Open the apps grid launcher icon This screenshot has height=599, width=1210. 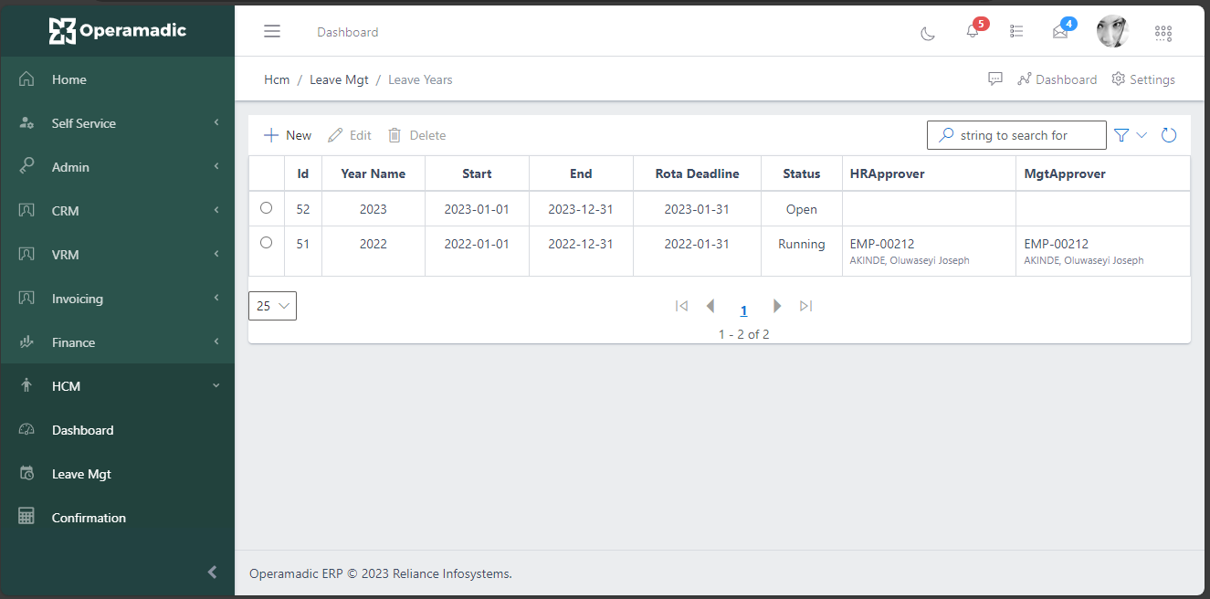(x=1163, y=33)
